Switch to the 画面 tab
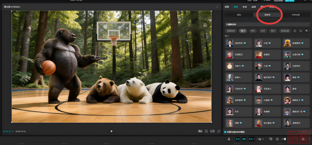The width and height of the screenshot is (312, 145). point(227,7)
